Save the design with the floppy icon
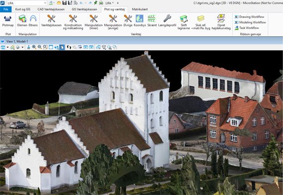Viewport: 283px width, 195px height. (x=65, y=3)
